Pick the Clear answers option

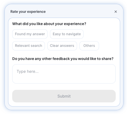(x=62, y=46)
